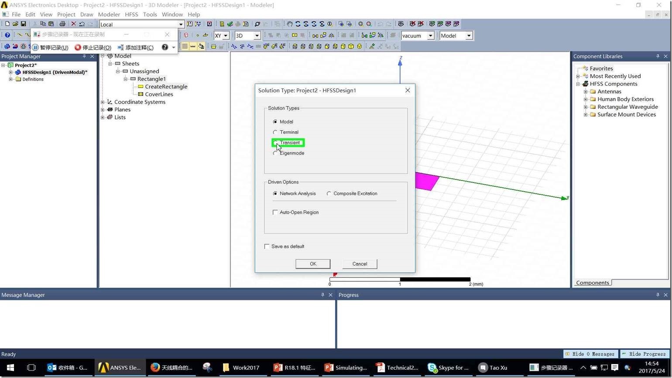This screenshot has height=378, width=672.
Task: Expand the Lists tree node
Action: pos(103,117)
